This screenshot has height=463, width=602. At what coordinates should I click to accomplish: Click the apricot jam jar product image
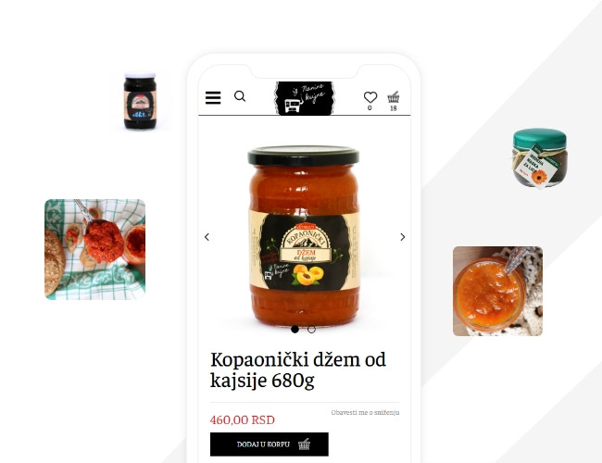[303, 236]
